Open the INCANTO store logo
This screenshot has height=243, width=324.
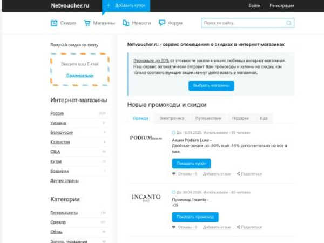pyautogui.click(x=146, y=198)
